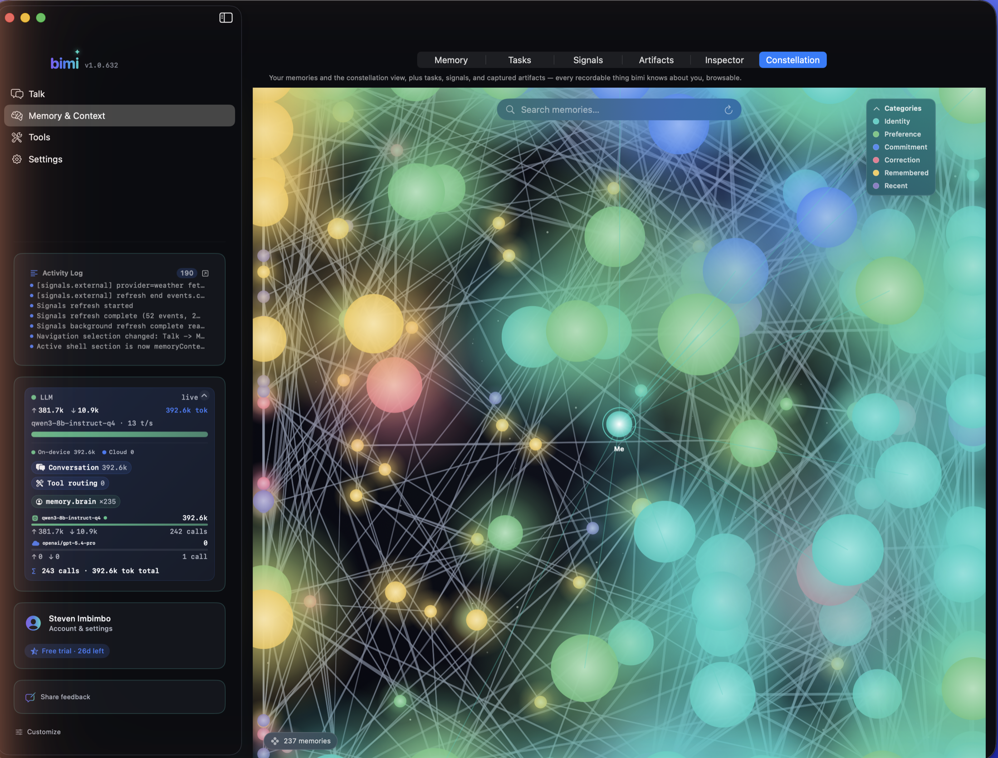Click 'On-device 392.6k' label

63,452
